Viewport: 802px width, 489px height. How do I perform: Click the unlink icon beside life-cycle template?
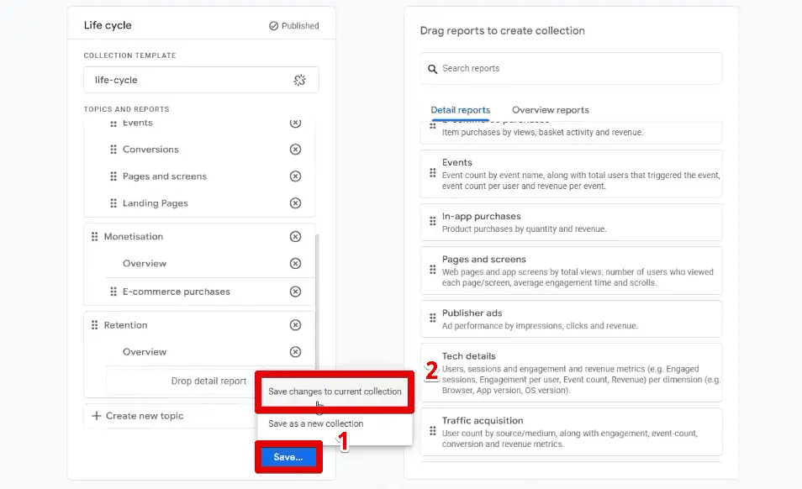pos(299,80)
